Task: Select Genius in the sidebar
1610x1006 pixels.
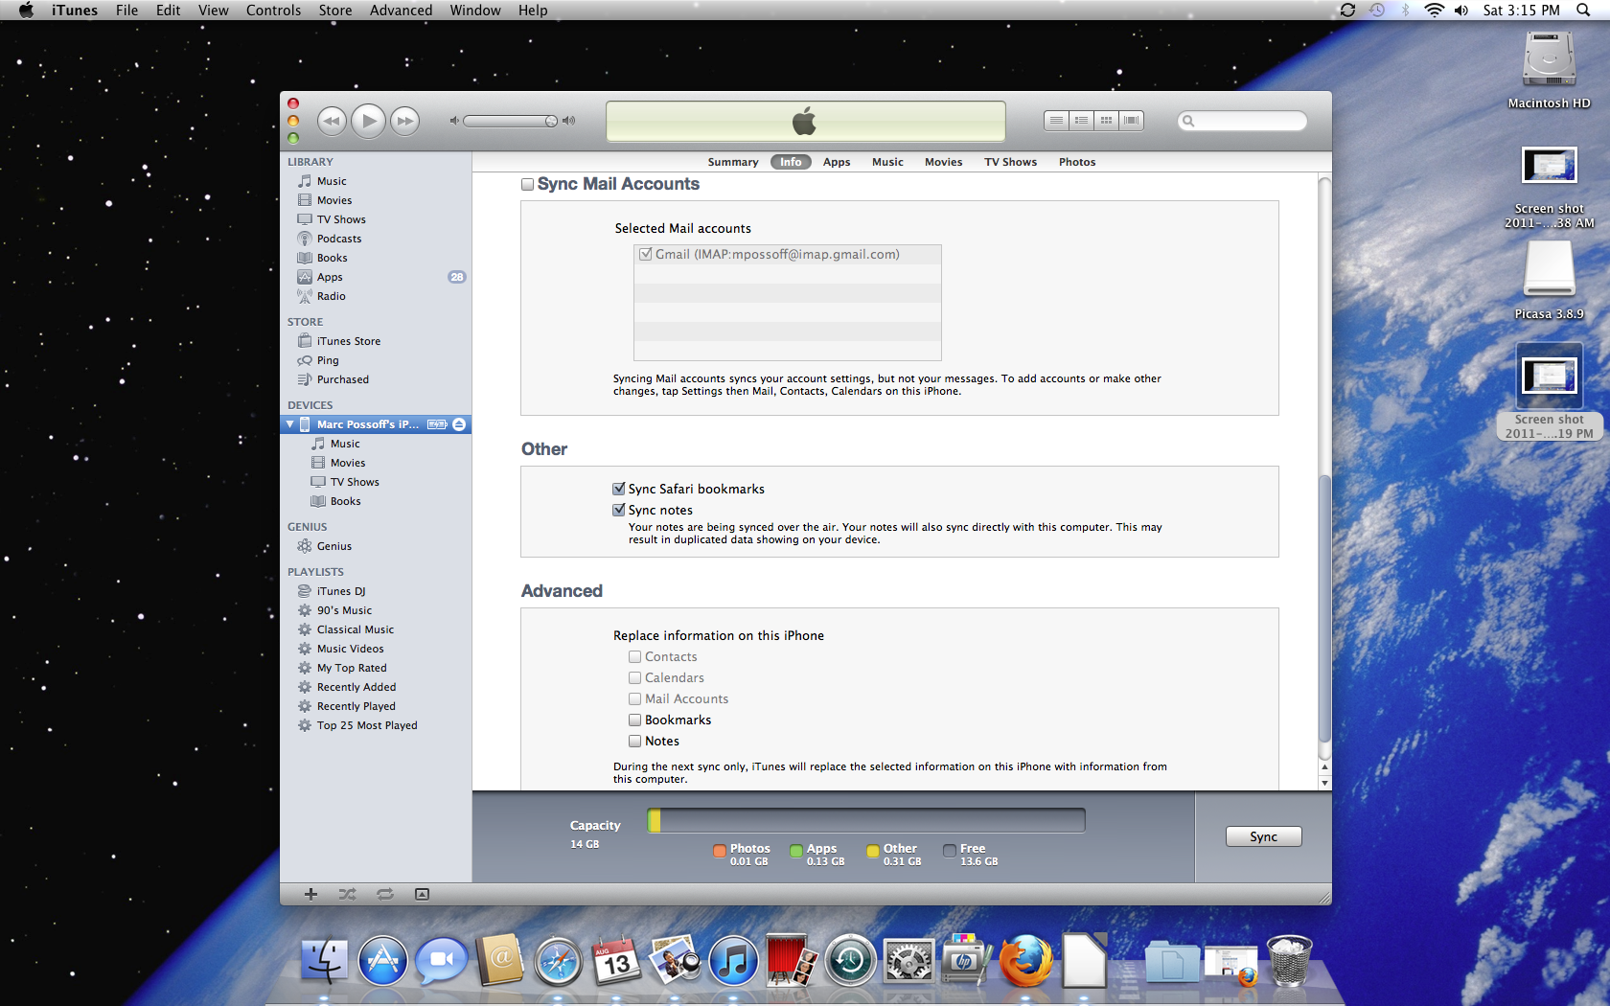Action: pos(333,546)
